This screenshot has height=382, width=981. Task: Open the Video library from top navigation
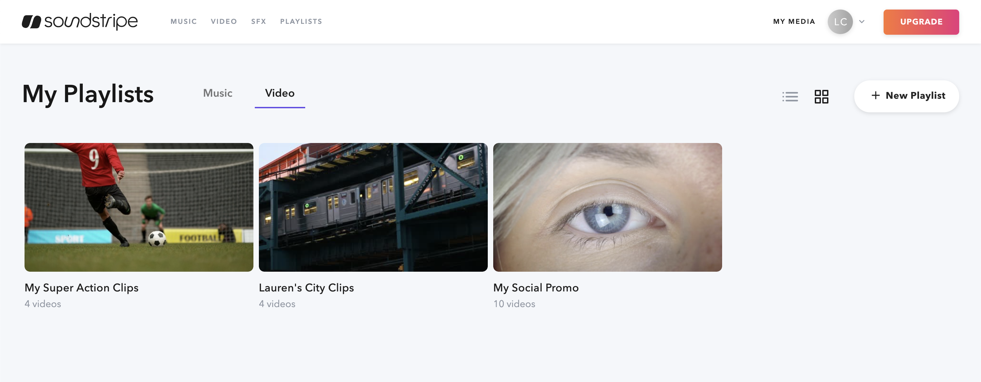coord(224,22)
